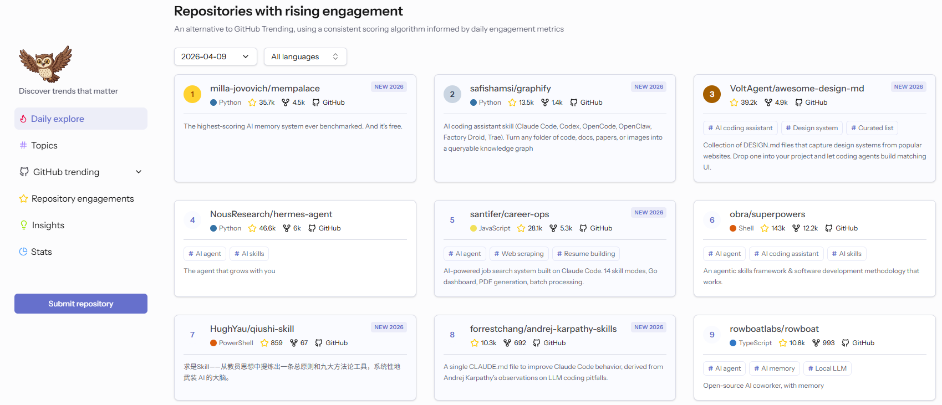Viewport: 942px width, 405px height.
Task: Click rank 3 badge on awesome-design-md card
Action: (x=712, y=94)
